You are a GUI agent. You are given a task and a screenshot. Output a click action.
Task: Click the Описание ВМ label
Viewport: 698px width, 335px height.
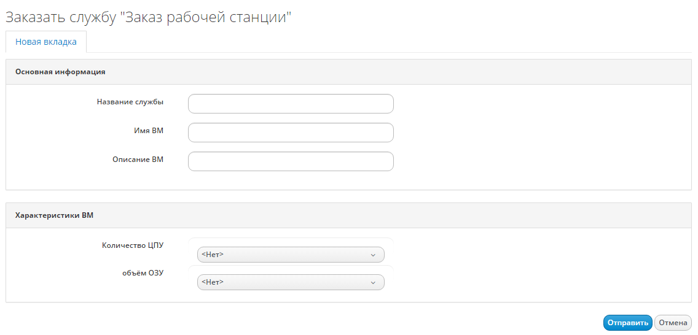tap(138, 160)
